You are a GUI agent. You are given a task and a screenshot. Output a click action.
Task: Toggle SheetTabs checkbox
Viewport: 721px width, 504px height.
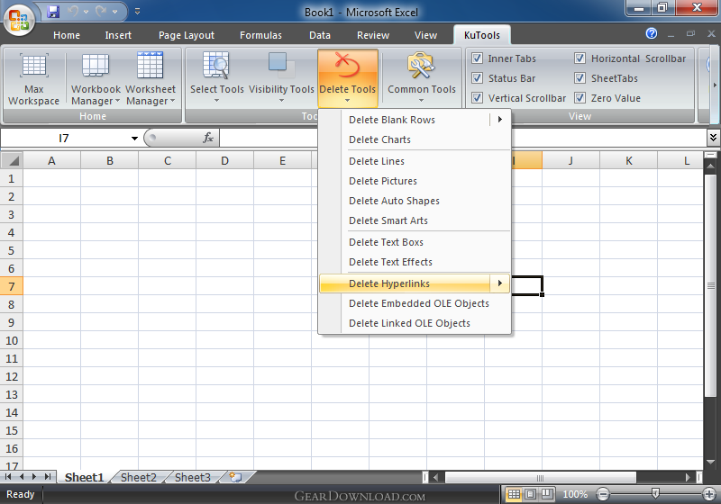pos(580,78)
